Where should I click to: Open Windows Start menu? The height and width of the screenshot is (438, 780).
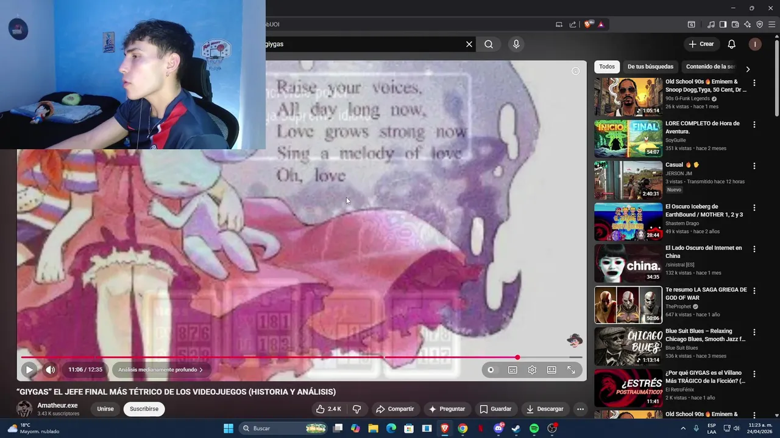click(x=229, y=428)
